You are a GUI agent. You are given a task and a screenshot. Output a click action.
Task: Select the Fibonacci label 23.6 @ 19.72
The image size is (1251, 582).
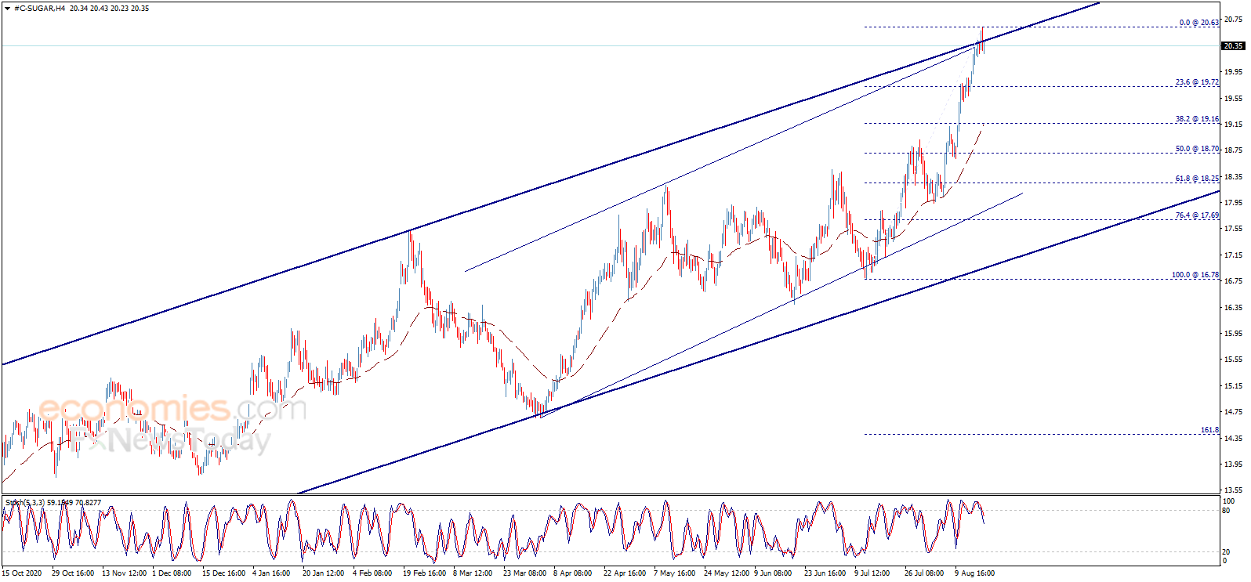tap(1197, 82)
